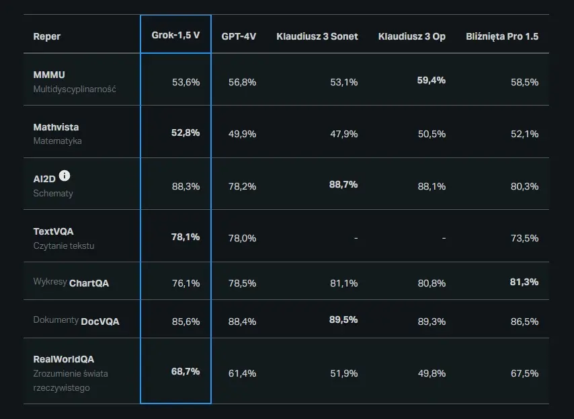Screen dimensions: 574x419
Task: Click the 89,5% DocVQA score
Action: [343, 319]
